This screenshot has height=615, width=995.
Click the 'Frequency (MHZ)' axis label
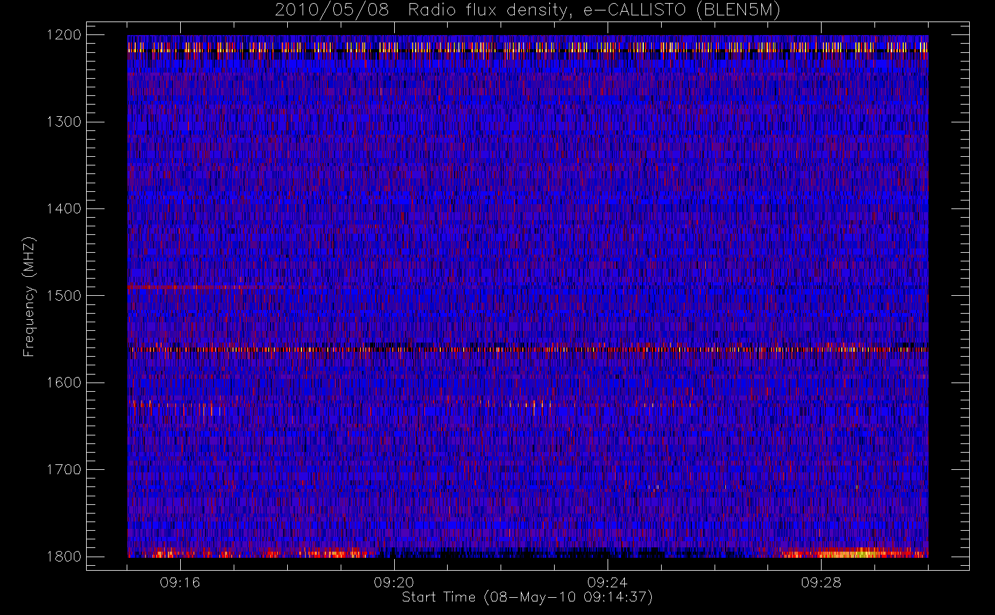tap(29, 296)
